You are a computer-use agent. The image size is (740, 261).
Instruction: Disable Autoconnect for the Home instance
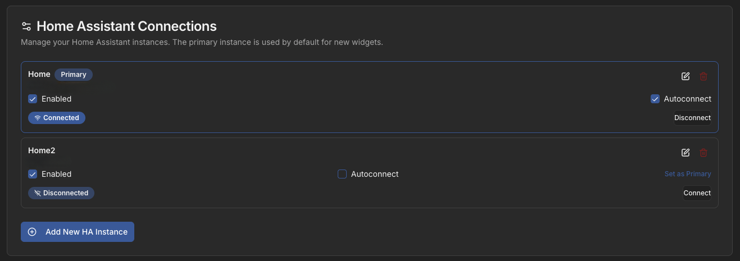point(655,99)
